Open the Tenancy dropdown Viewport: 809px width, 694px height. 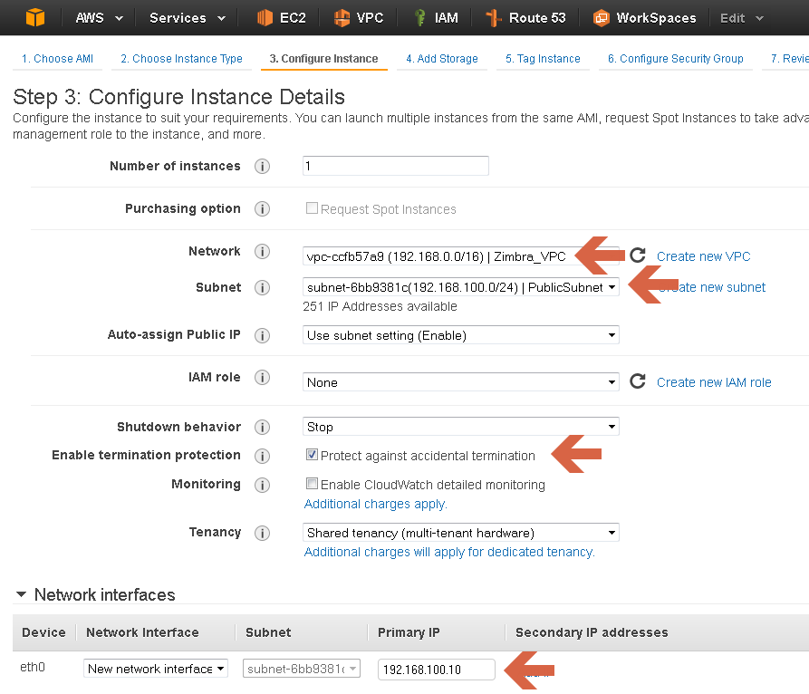[461, 533]
